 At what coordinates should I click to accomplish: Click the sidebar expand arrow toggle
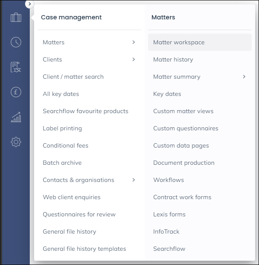click(x=29, y=4)
